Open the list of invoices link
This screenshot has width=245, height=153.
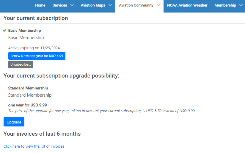(34, 146)
